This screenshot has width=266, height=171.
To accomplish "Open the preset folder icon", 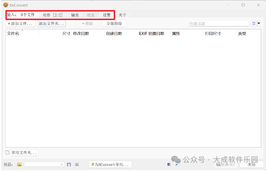I will (x=19, y=164).
